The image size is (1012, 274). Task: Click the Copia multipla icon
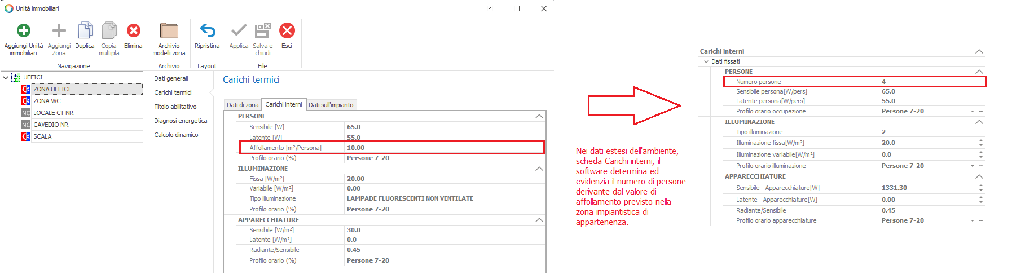tap(109, 31)
